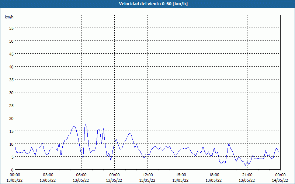This screenshot has height=184, width=295.
Task: Select the '14/05/22' date label
Action: pos(280,180)
